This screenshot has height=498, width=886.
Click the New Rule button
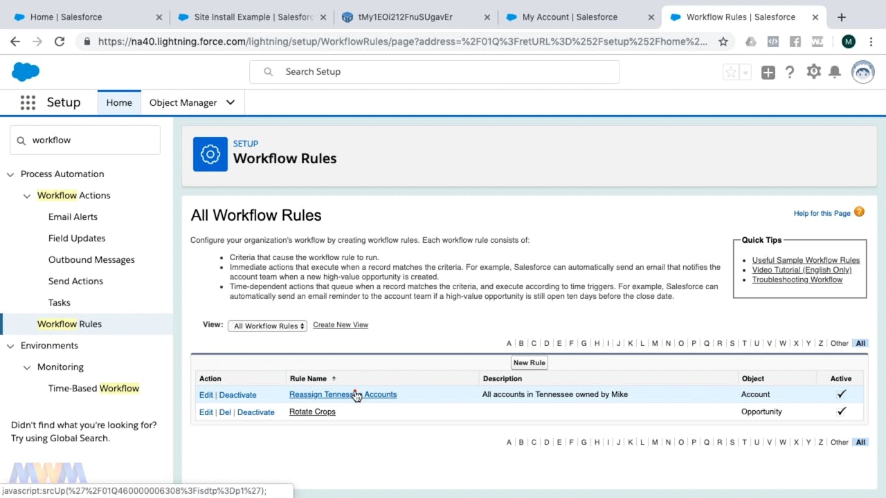[529, 362]
